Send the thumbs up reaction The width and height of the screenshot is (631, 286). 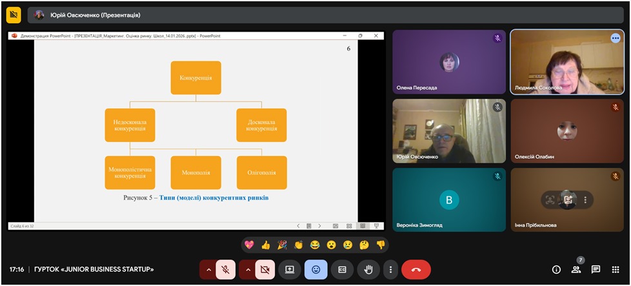tap(265, 245)
